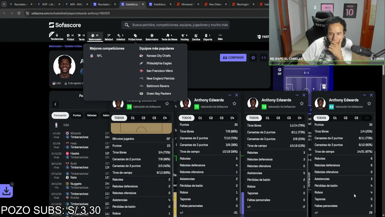Viewport: 385px width, 217px height.
Task: Select the Béisbol sport icon
Action: point(109,37)
